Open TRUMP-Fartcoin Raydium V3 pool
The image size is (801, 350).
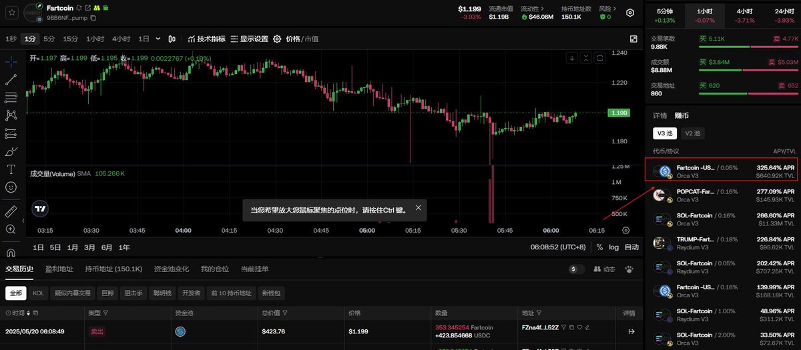pyautogui.click(x=724, y=243)
